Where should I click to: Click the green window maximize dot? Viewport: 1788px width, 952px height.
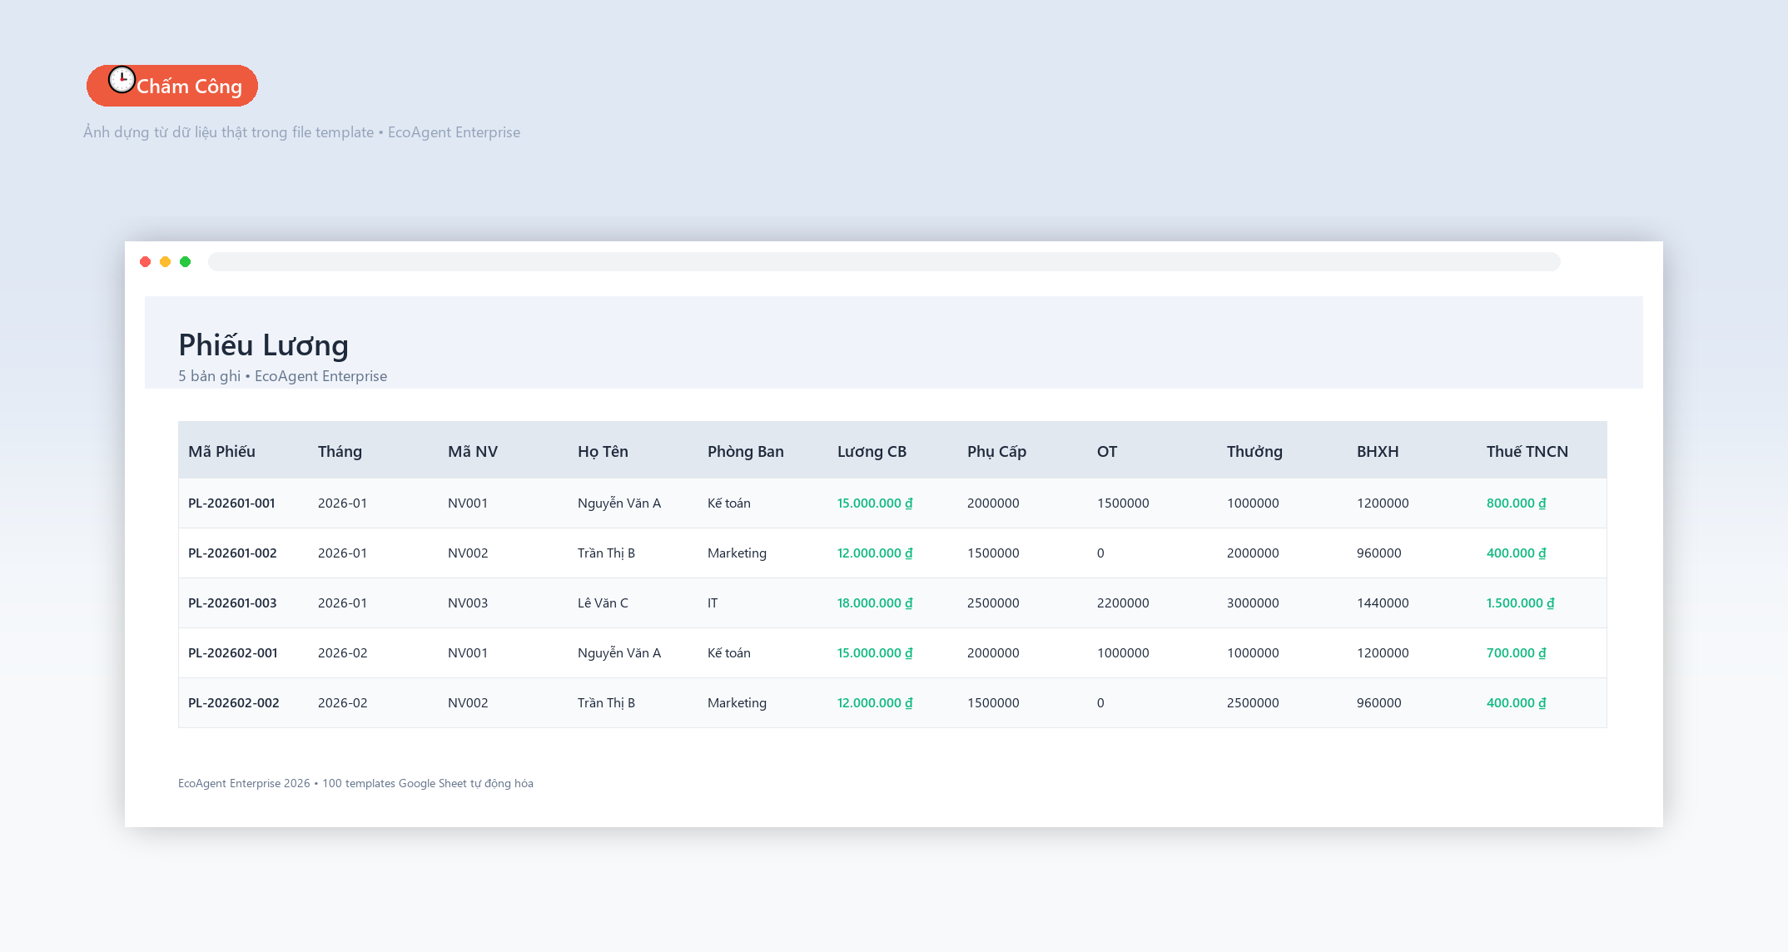point(186,262)
